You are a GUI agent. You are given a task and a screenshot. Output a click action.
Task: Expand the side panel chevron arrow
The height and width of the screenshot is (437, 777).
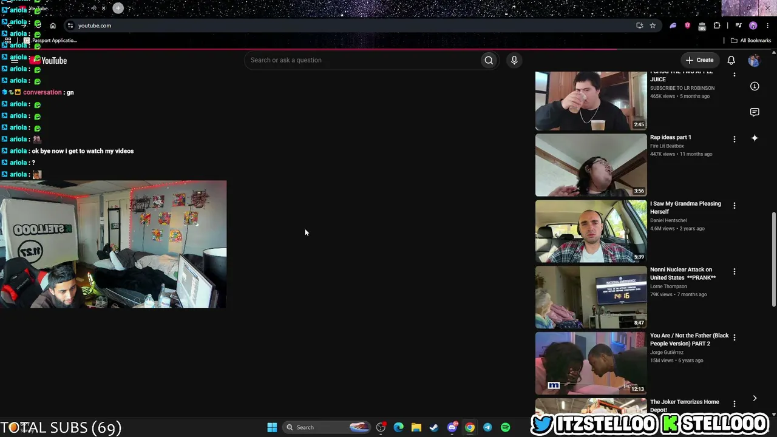[755, 399]
